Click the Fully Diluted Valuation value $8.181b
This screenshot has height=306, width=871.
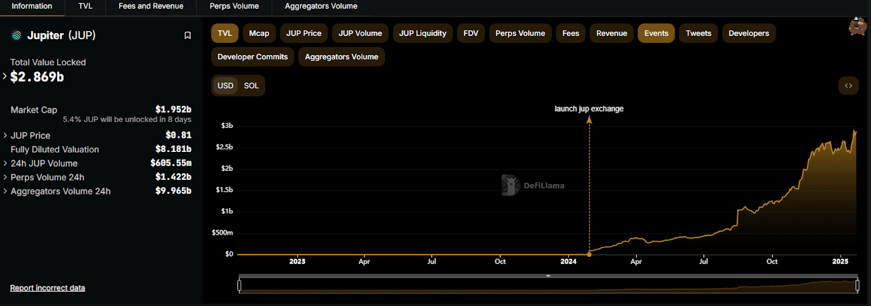(x=173, y=149)
